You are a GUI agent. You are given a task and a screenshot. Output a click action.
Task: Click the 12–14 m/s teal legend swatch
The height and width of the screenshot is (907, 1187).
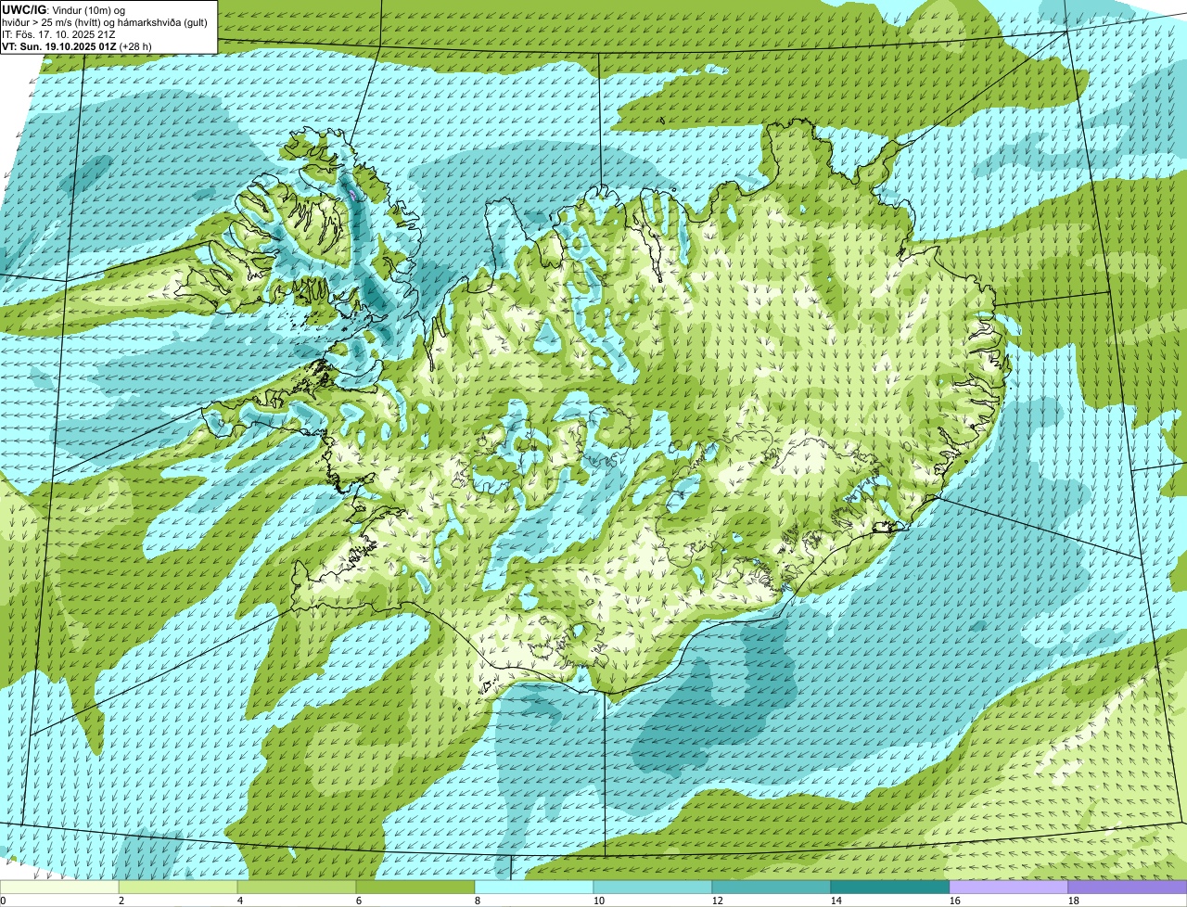coord(772,887)
